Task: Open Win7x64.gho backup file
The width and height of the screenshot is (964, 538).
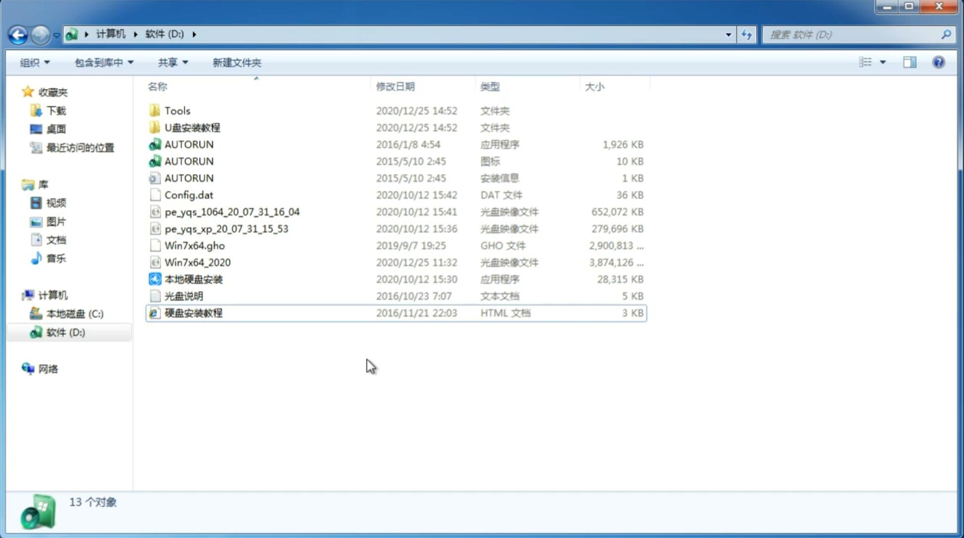Action: pyautogui.click(x=195, y=245)
